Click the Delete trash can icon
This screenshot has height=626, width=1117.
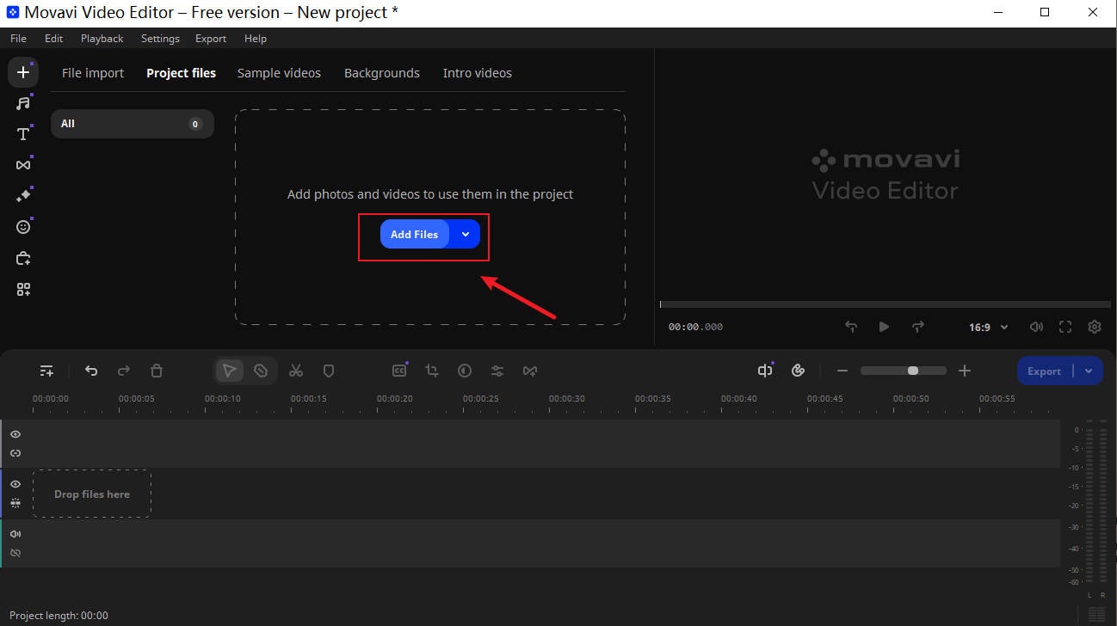(x=157, y=371)
